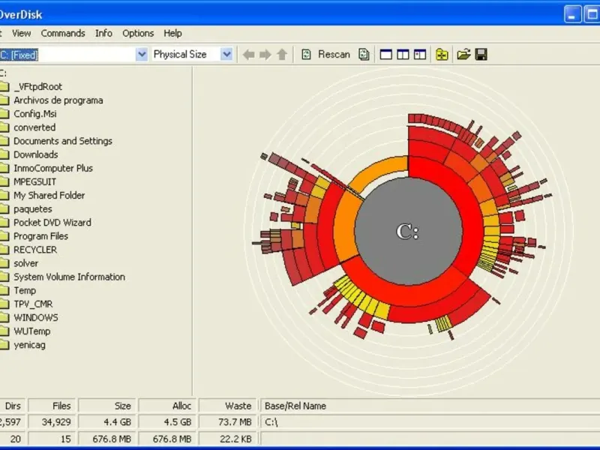This screenshot has height=450, width=600.
Task: Select the Program Files folder in tree
Action: pos(40,236)
